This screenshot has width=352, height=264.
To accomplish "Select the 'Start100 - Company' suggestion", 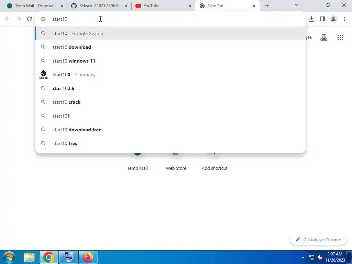I will [x=170, y=75].
